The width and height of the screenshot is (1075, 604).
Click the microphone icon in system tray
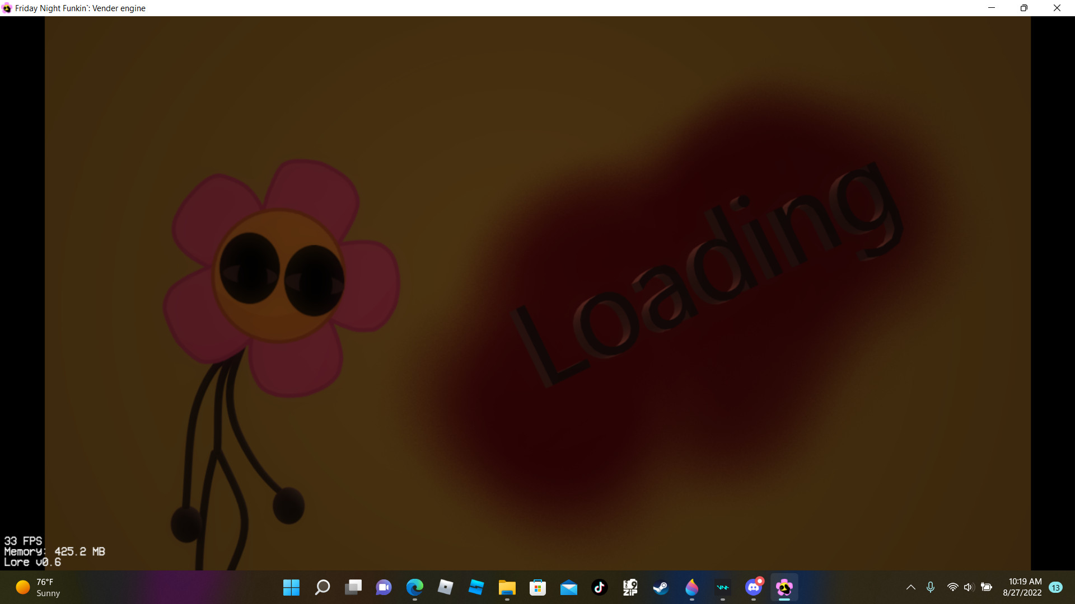click(x=931, y=587)
